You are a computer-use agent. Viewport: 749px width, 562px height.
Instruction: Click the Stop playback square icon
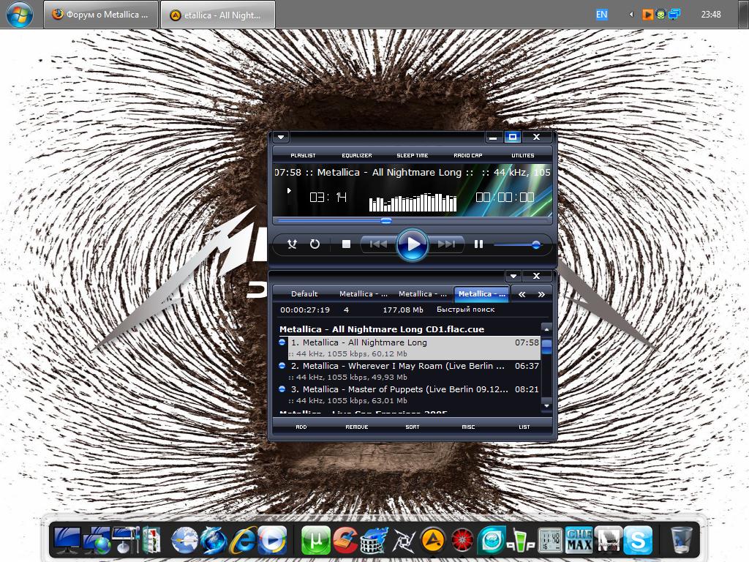point(347,244)
